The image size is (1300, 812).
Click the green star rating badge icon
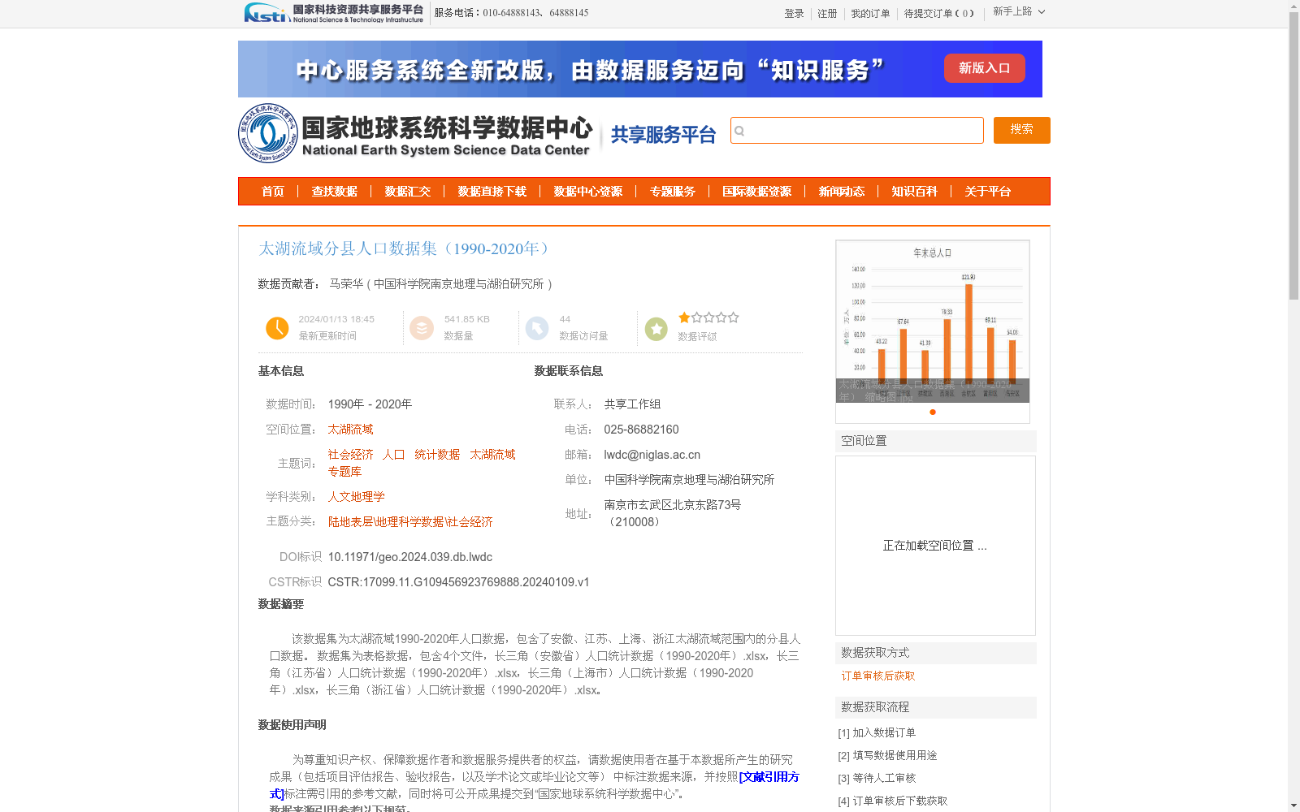pyautogui.click(x=656, y=329)
